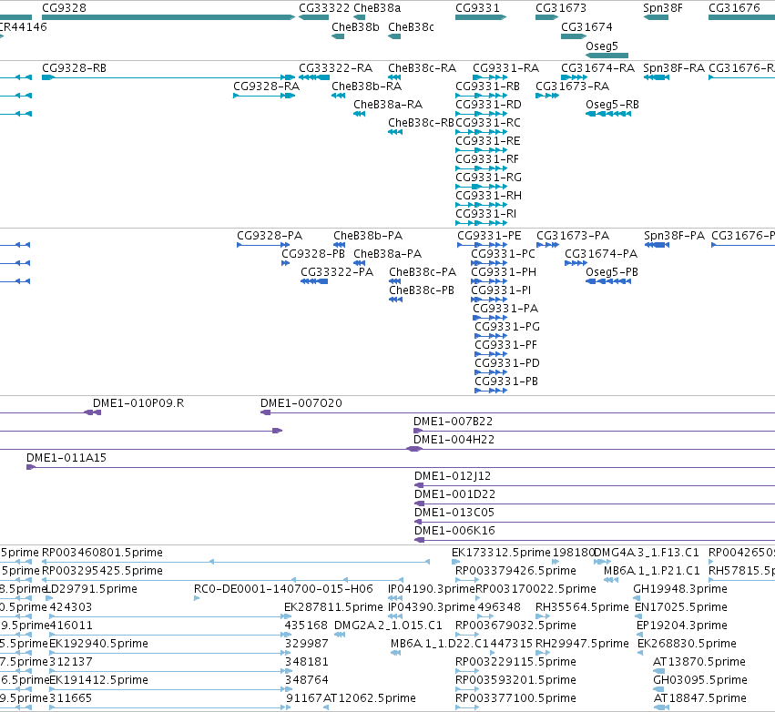Screen dimensions: 775x712
Task: Click the CG31674-RA transcript label
Action: point(597,68)
